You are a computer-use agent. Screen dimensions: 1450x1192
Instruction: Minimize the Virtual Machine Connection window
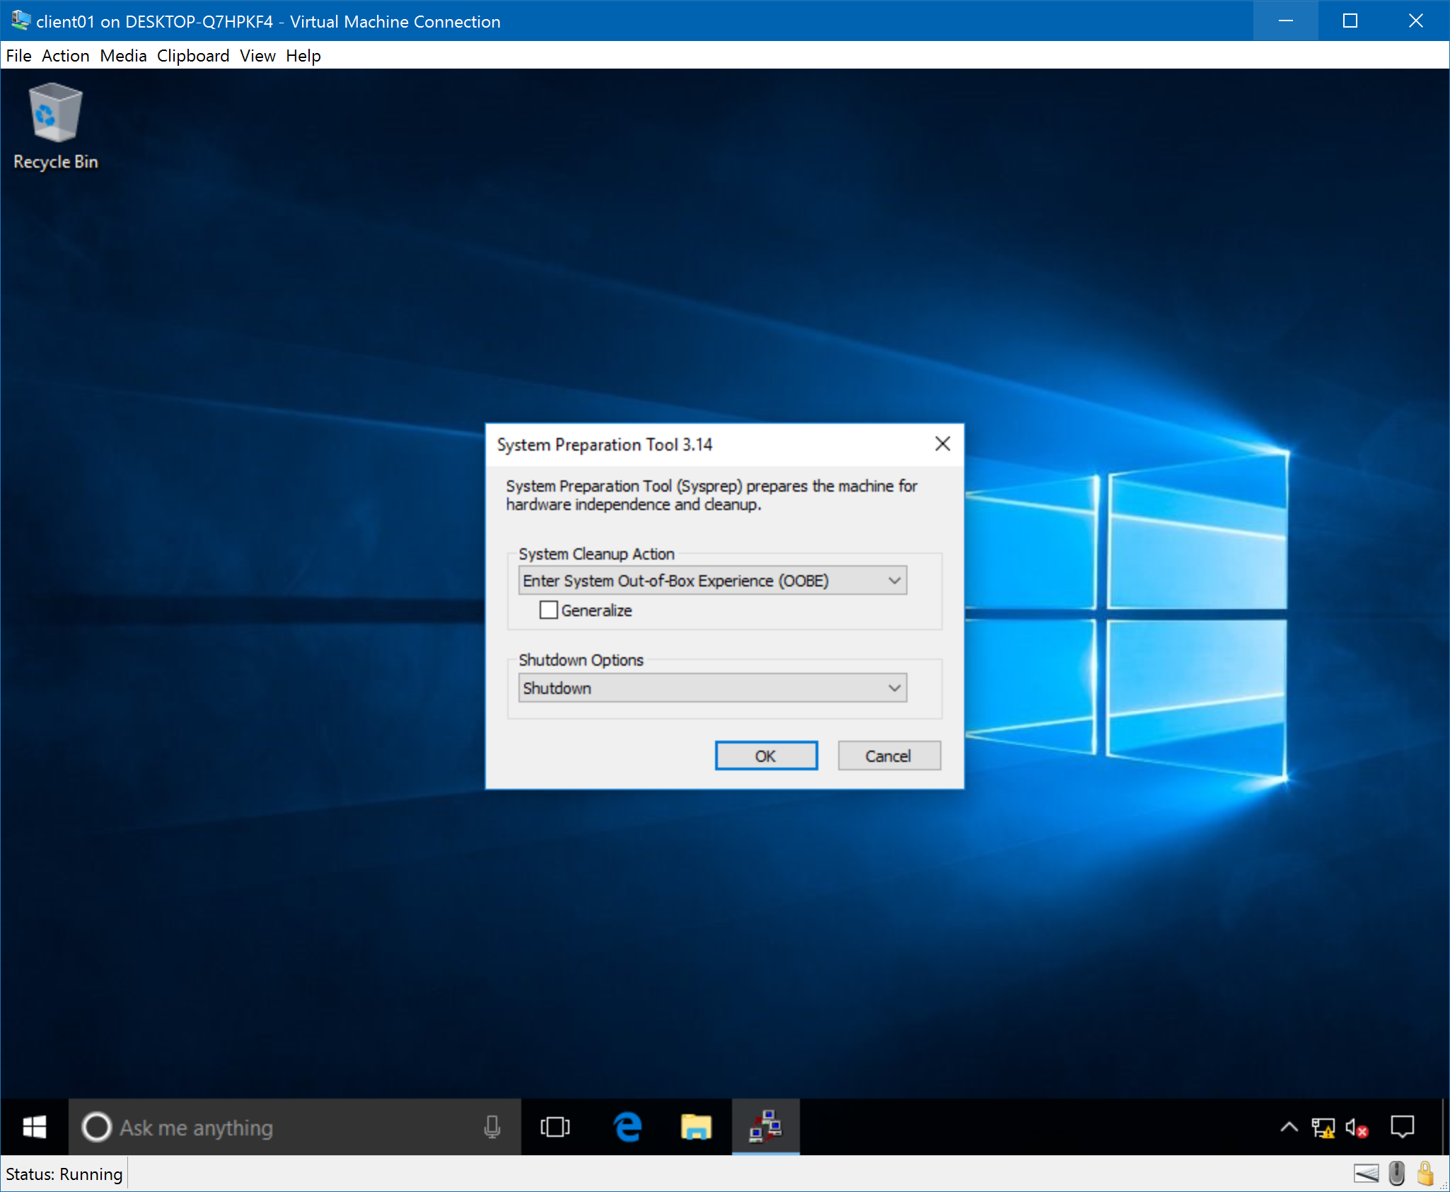[1286, 21]
